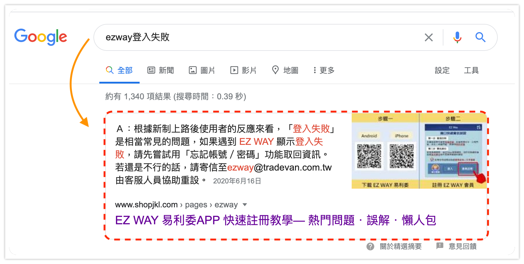This screenshot has height=264, width=524.
Task: Open the 影片 results tab
Action: 243,70
